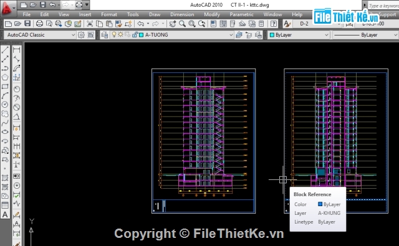Choose the Radius dimension tool

pyautogui.click(x=17, y=89)
